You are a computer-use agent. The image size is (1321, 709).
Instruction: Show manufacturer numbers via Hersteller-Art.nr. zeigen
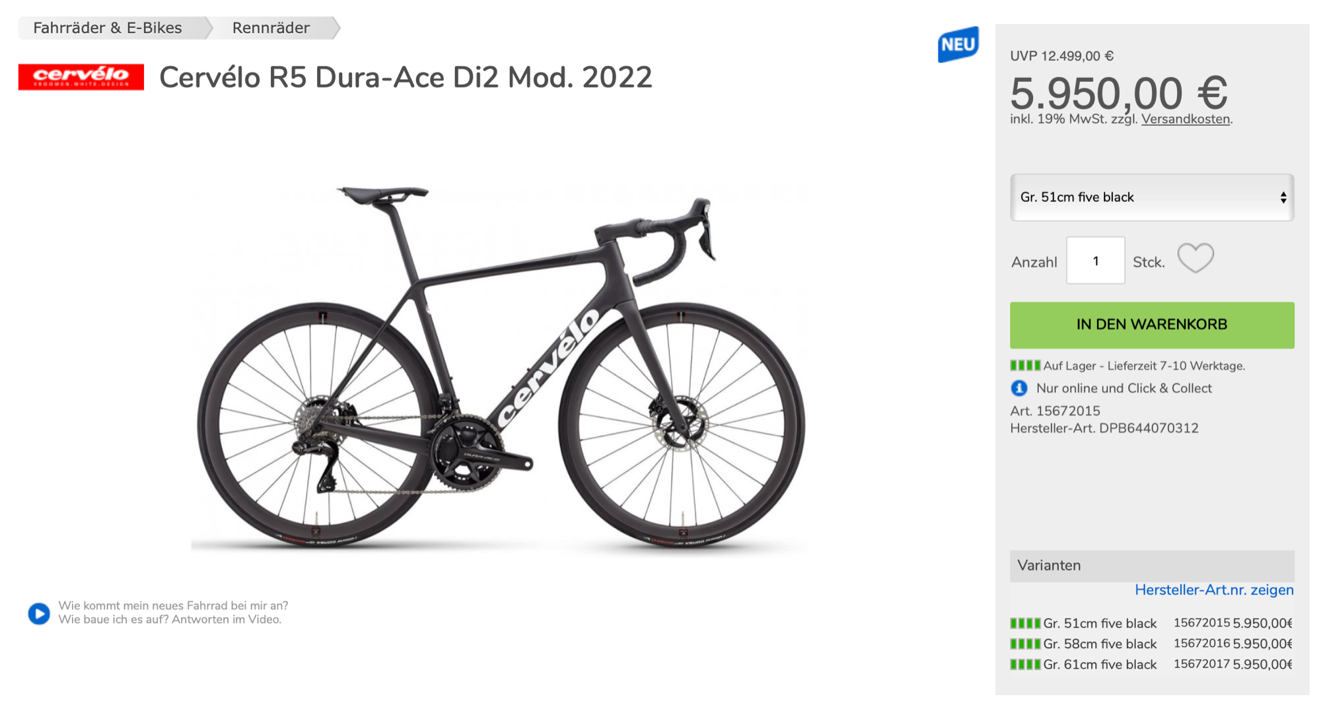1213,590
